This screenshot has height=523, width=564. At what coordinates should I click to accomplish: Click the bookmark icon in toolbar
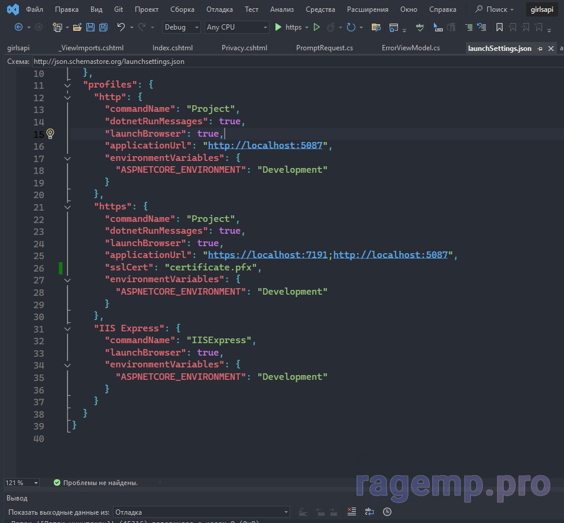click(x=500, y=27)
